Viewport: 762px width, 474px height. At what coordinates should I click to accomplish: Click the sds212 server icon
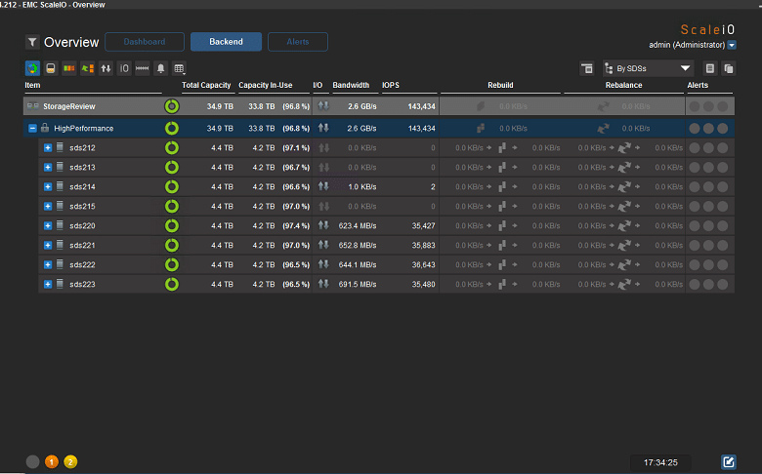[60, 147]
